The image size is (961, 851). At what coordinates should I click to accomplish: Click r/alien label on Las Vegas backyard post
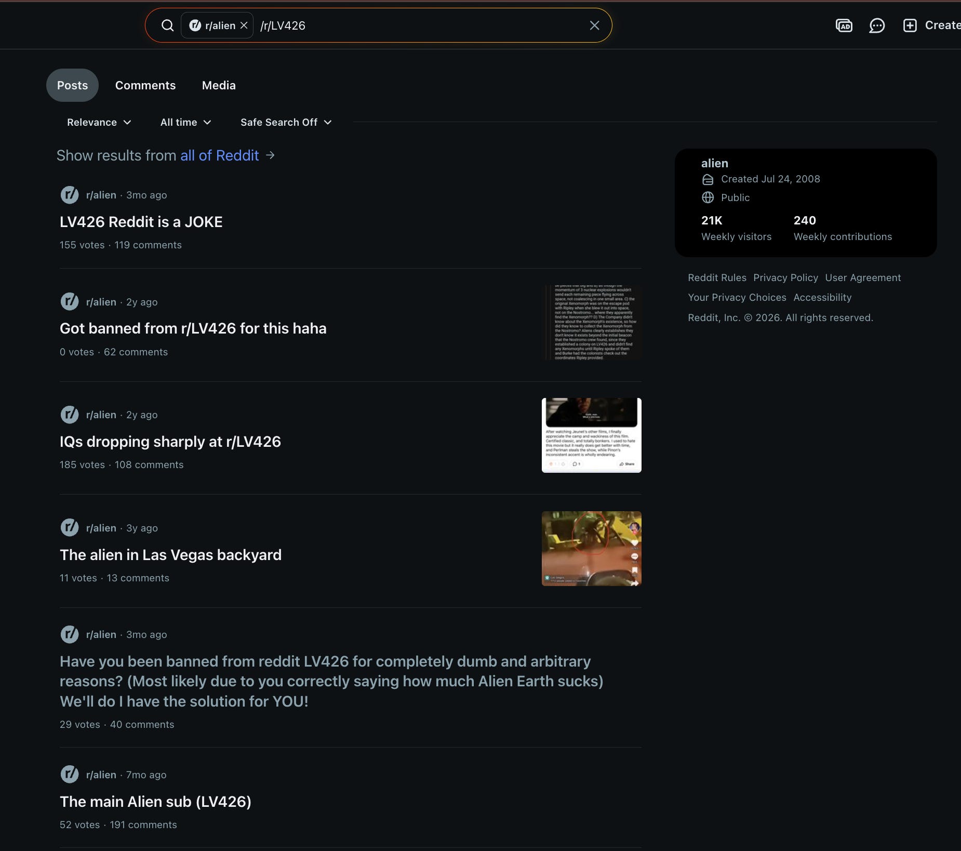(x=101, y=528)
